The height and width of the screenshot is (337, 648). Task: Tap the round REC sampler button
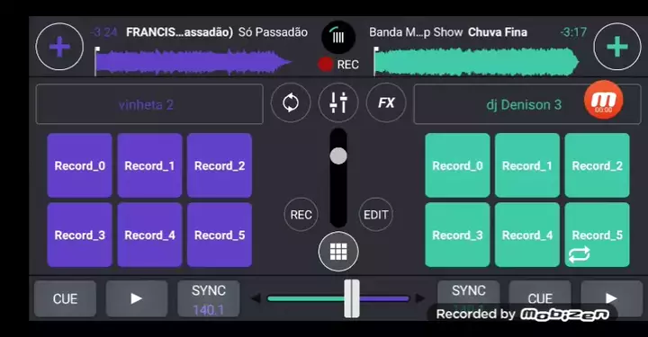[x=301, y=215]
